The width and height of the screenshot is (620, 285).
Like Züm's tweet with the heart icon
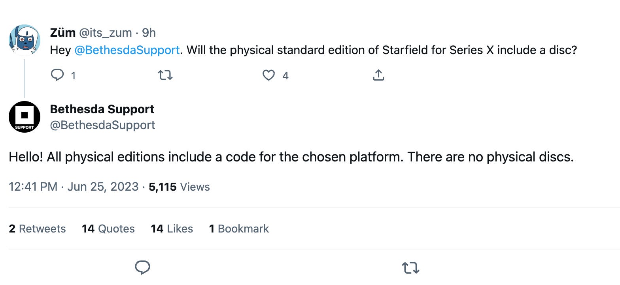[269, 75]
